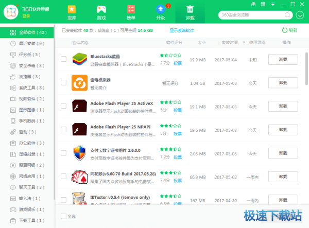Uninstall 支付宝数字证书组件 2.6.0.0
Image resolution: width=309 pixels, height=228 pixels.
[x=283, y=153]
